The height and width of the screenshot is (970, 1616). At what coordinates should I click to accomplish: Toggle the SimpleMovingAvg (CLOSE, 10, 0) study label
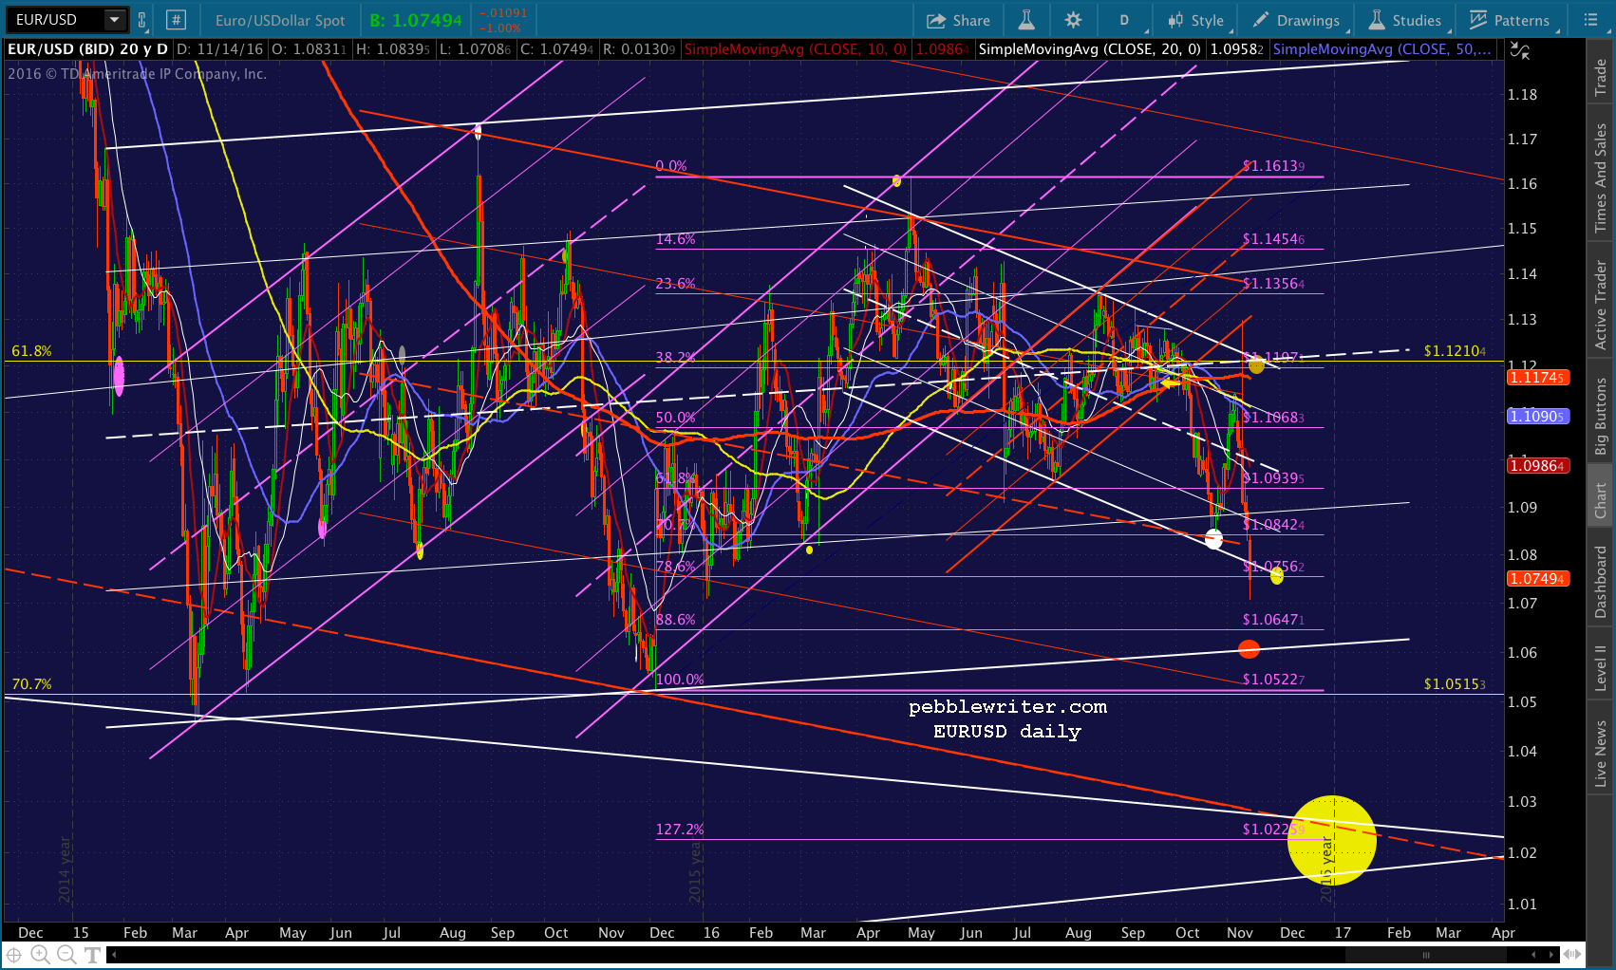(796, 48)
